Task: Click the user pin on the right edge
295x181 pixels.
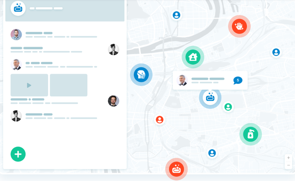Action: pos(276,52)
